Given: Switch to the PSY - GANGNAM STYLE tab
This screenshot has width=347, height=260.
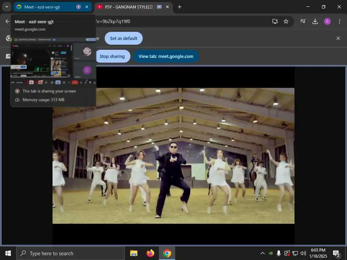Looking at the screenshot, I should click(134, 7).
